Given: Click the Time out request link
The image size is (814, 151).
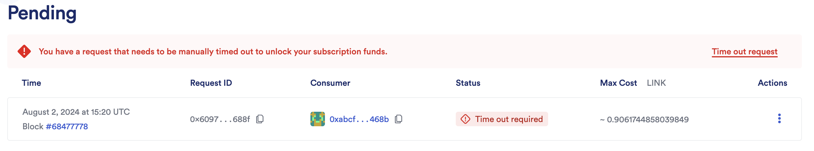Looking at the screenshot, I should [744, 51].
